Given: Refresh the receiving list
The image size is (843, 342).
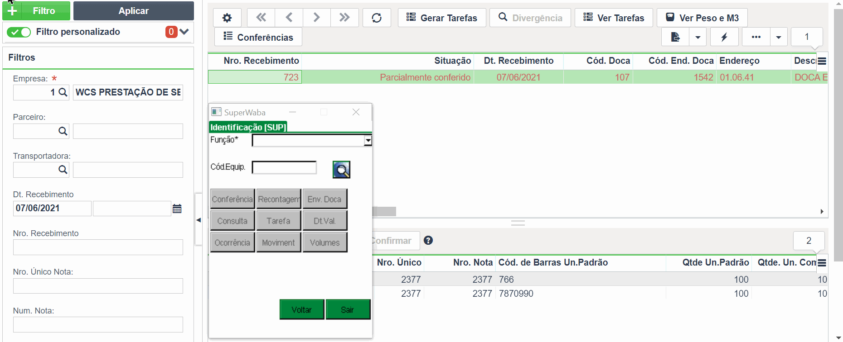Looking at the screenshot, I should [377, 18].
